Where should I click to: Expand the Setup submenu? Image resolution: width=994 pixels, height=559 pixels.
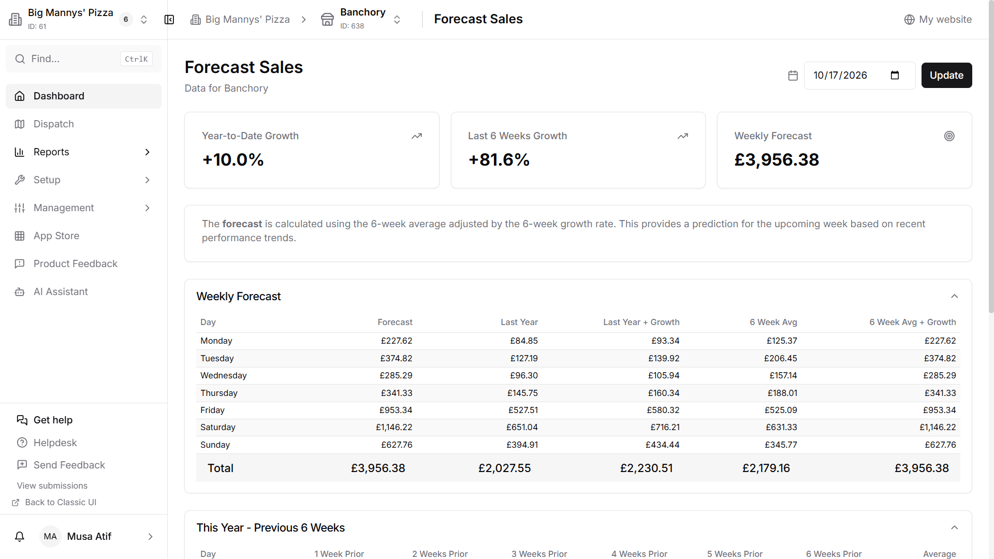point(148,180)
